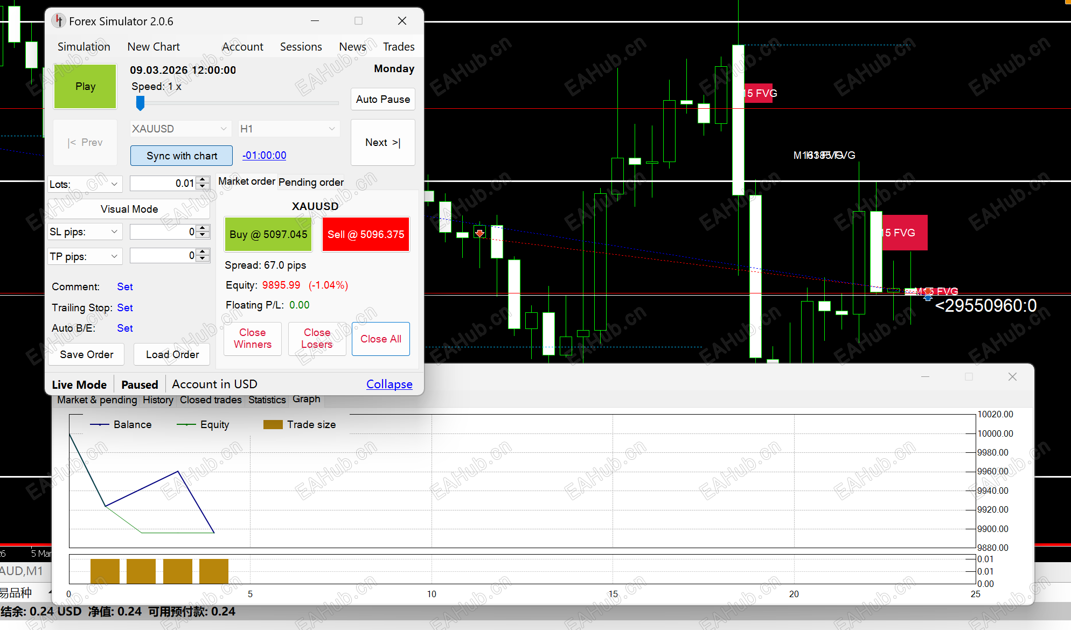Decrease SL pips with down spinner arrow
1071x630 pixels.
203,235
